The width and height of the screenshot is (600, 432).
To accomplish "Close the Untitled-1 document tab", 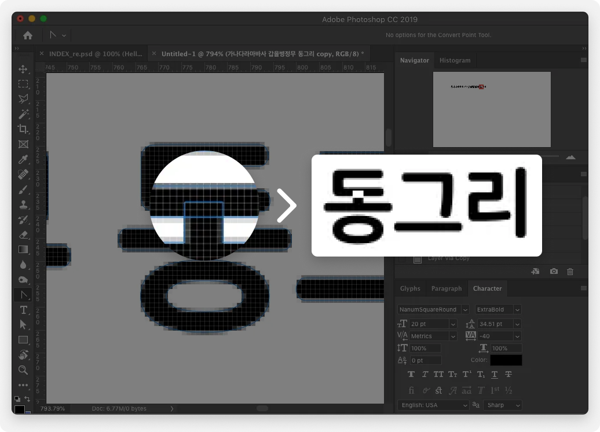I will tap(154, 54).
